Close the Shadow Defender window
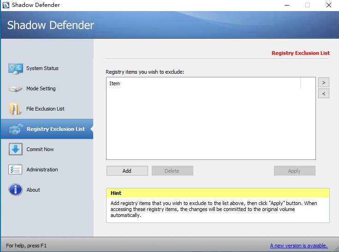 (x=328, y=5)
